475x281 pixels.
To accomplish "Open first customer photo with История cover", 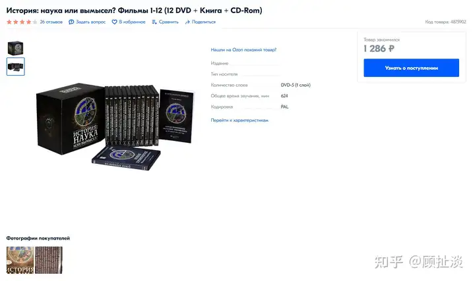I will (x=20, y=260).
